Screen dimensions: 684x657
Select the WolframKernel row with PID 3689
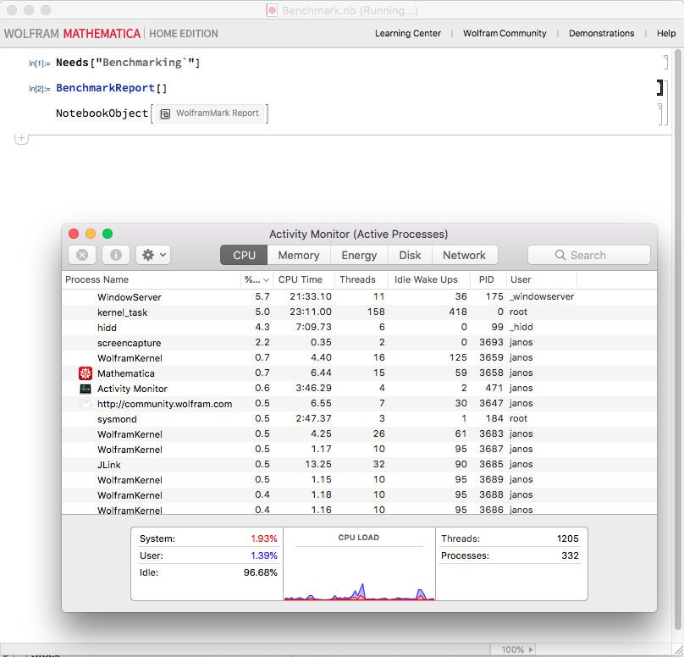click(x=359, y=480)
